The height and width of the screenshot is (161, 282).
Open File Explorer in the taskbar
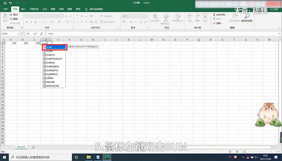[x=89, y=157]
